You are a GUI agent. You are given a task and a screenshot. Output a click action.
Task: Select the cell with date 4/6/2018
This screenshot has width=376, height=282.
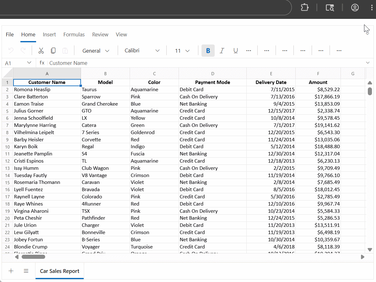(x=271, y=247)
